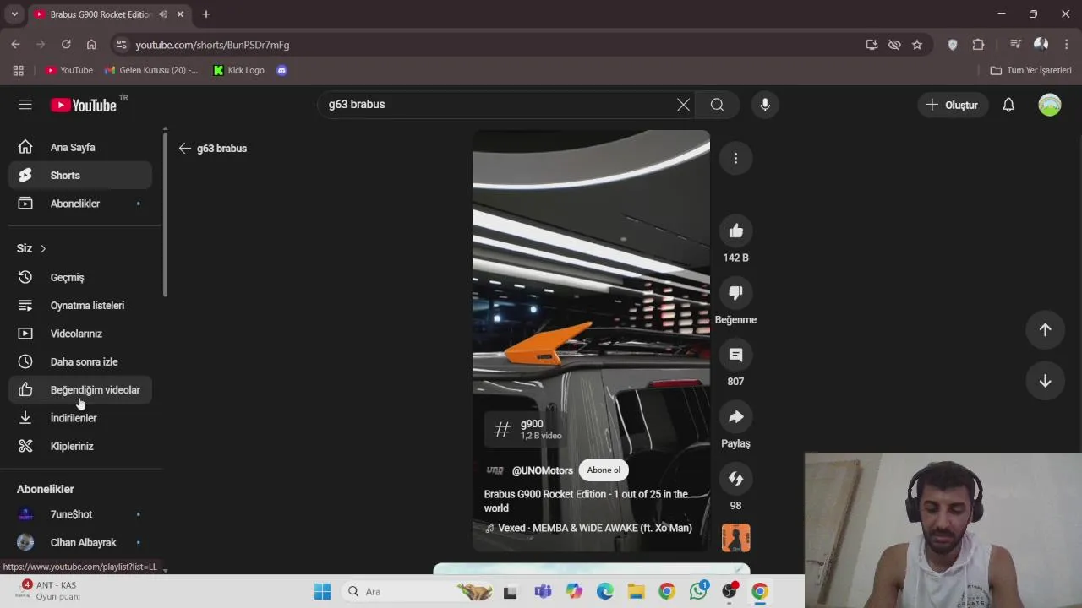The image size is (1082, 608).
Task: Open browser home page button
Action: coord(91,45)
